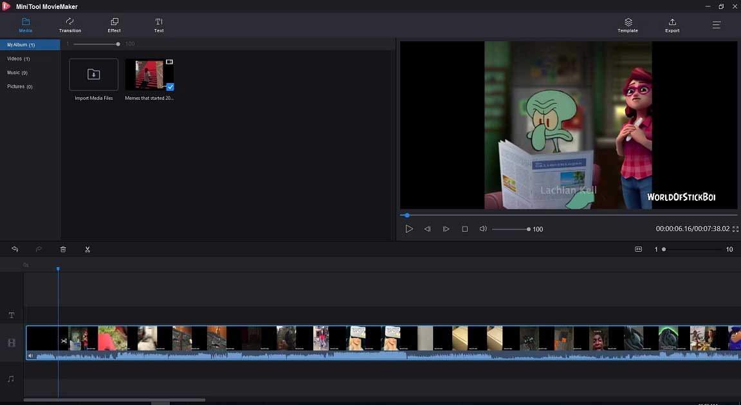The image size is (741, 405).
Task: Click the Redo icon
Action: [x=39, y=249]
